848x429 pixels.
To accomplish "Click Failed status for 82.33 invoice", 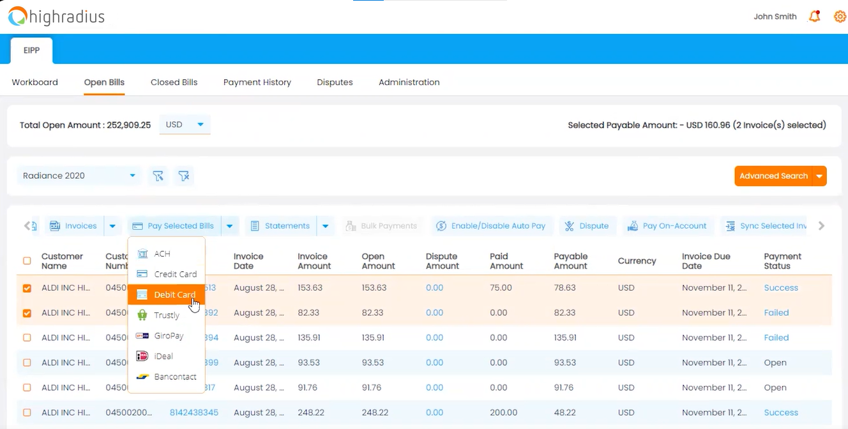I will coord(776,313).
